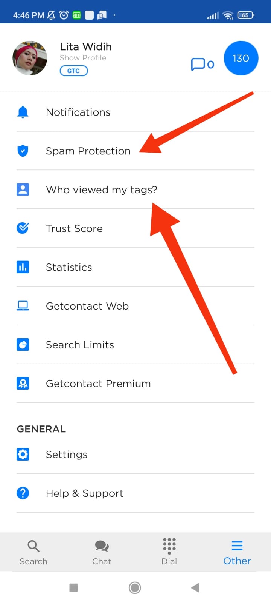This screenshot has height=604, width=271.
Task: Tap the blue 130 score circle
Action: tap(241, 58)
